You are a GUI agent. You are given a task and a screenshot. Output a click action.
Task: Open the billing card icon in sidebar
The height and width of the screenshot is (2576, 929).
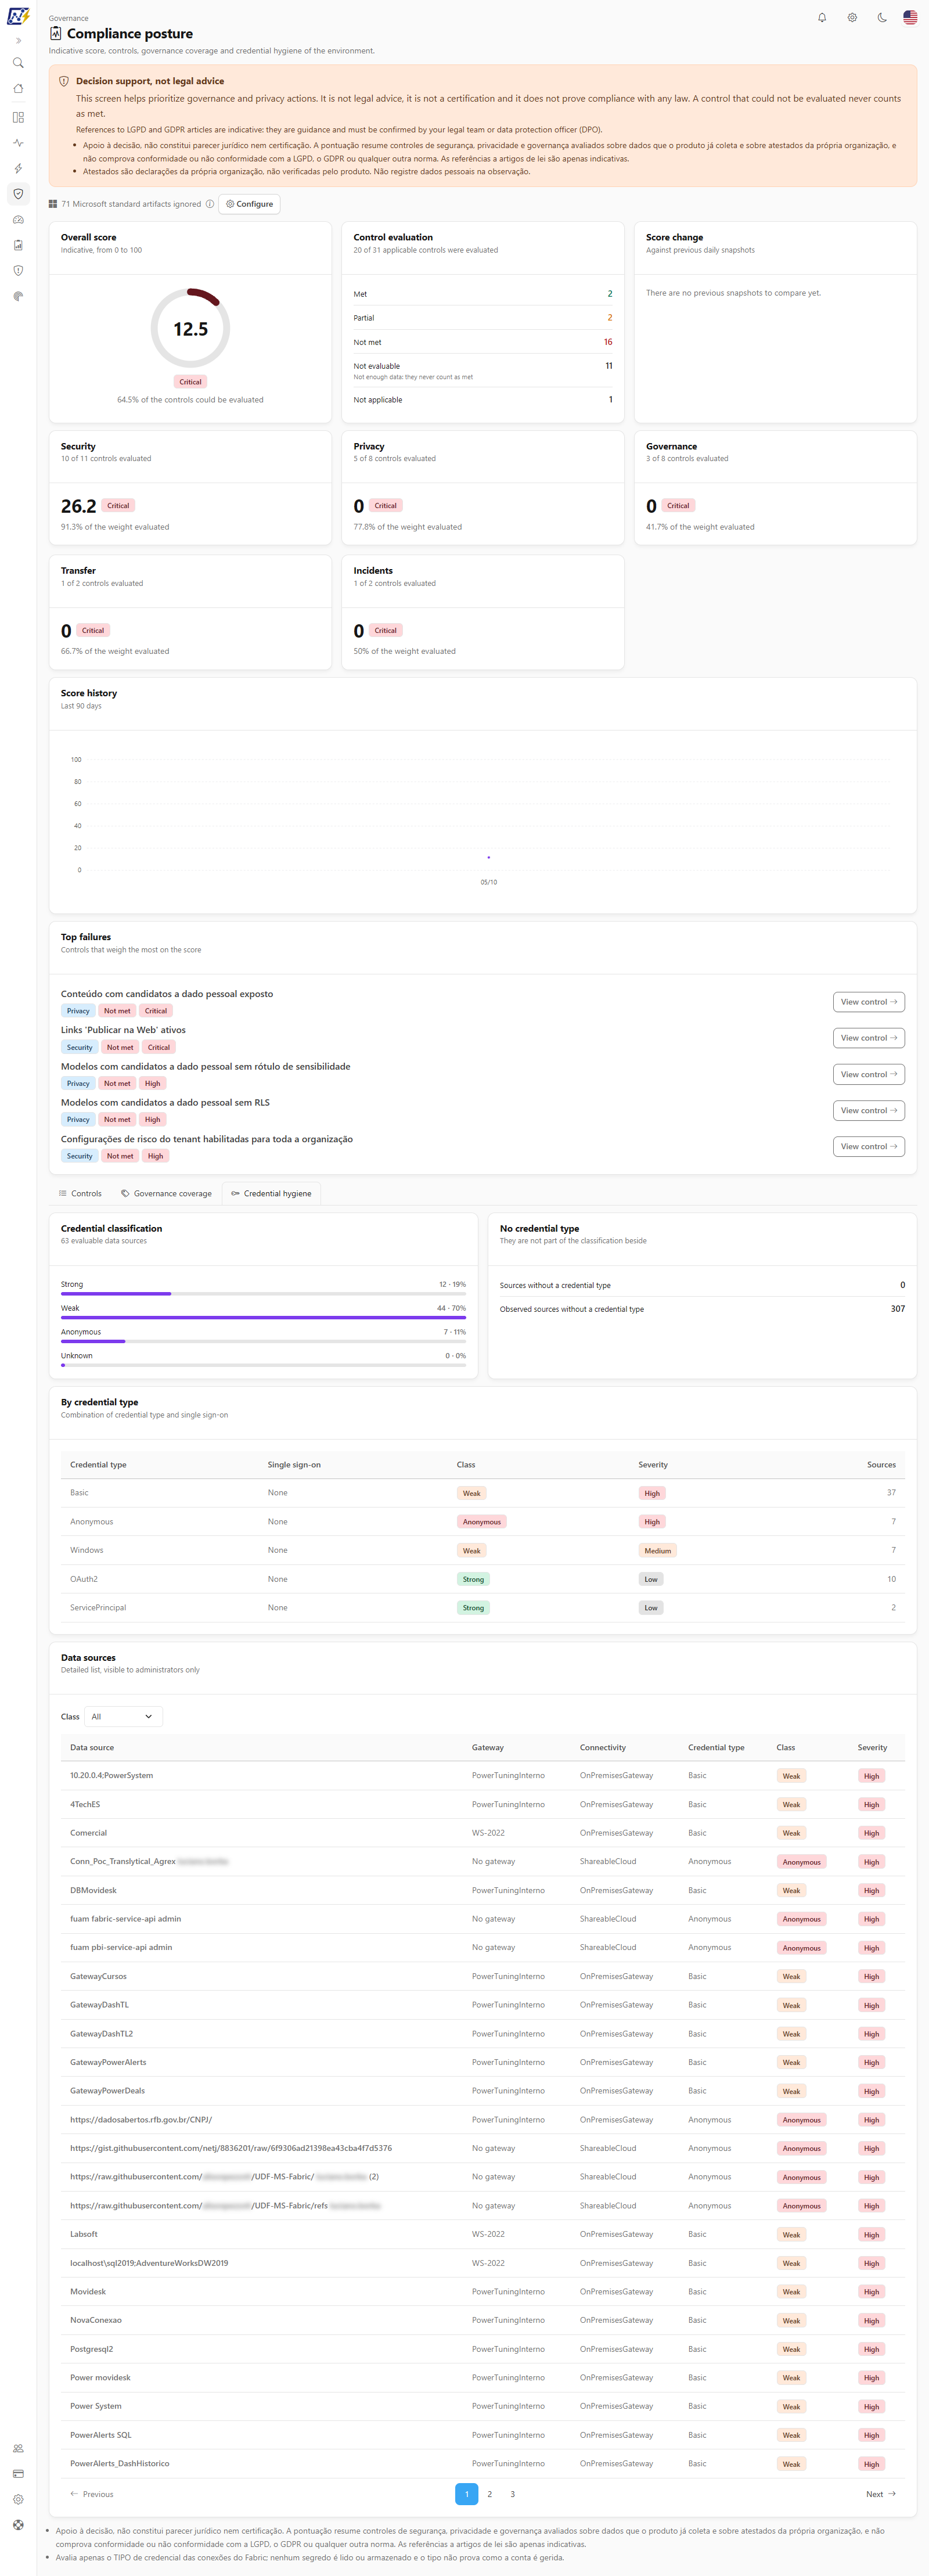pyautogui.click(x=18, y=2473)
